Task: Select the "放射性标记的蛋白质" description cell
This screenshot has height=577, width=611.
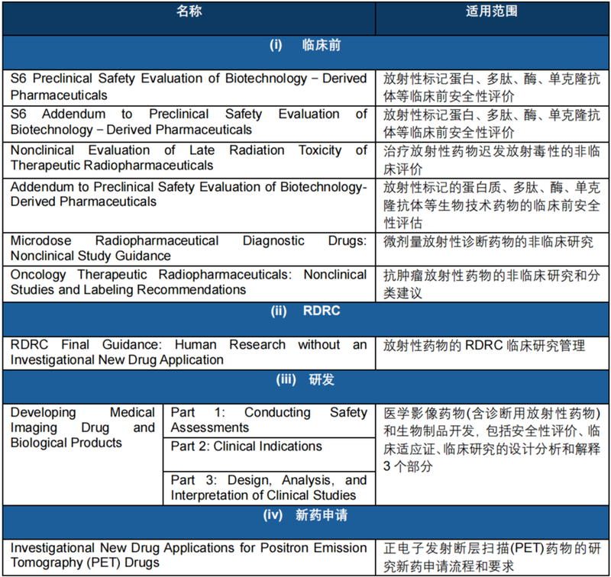Action: tap(492, 203)
